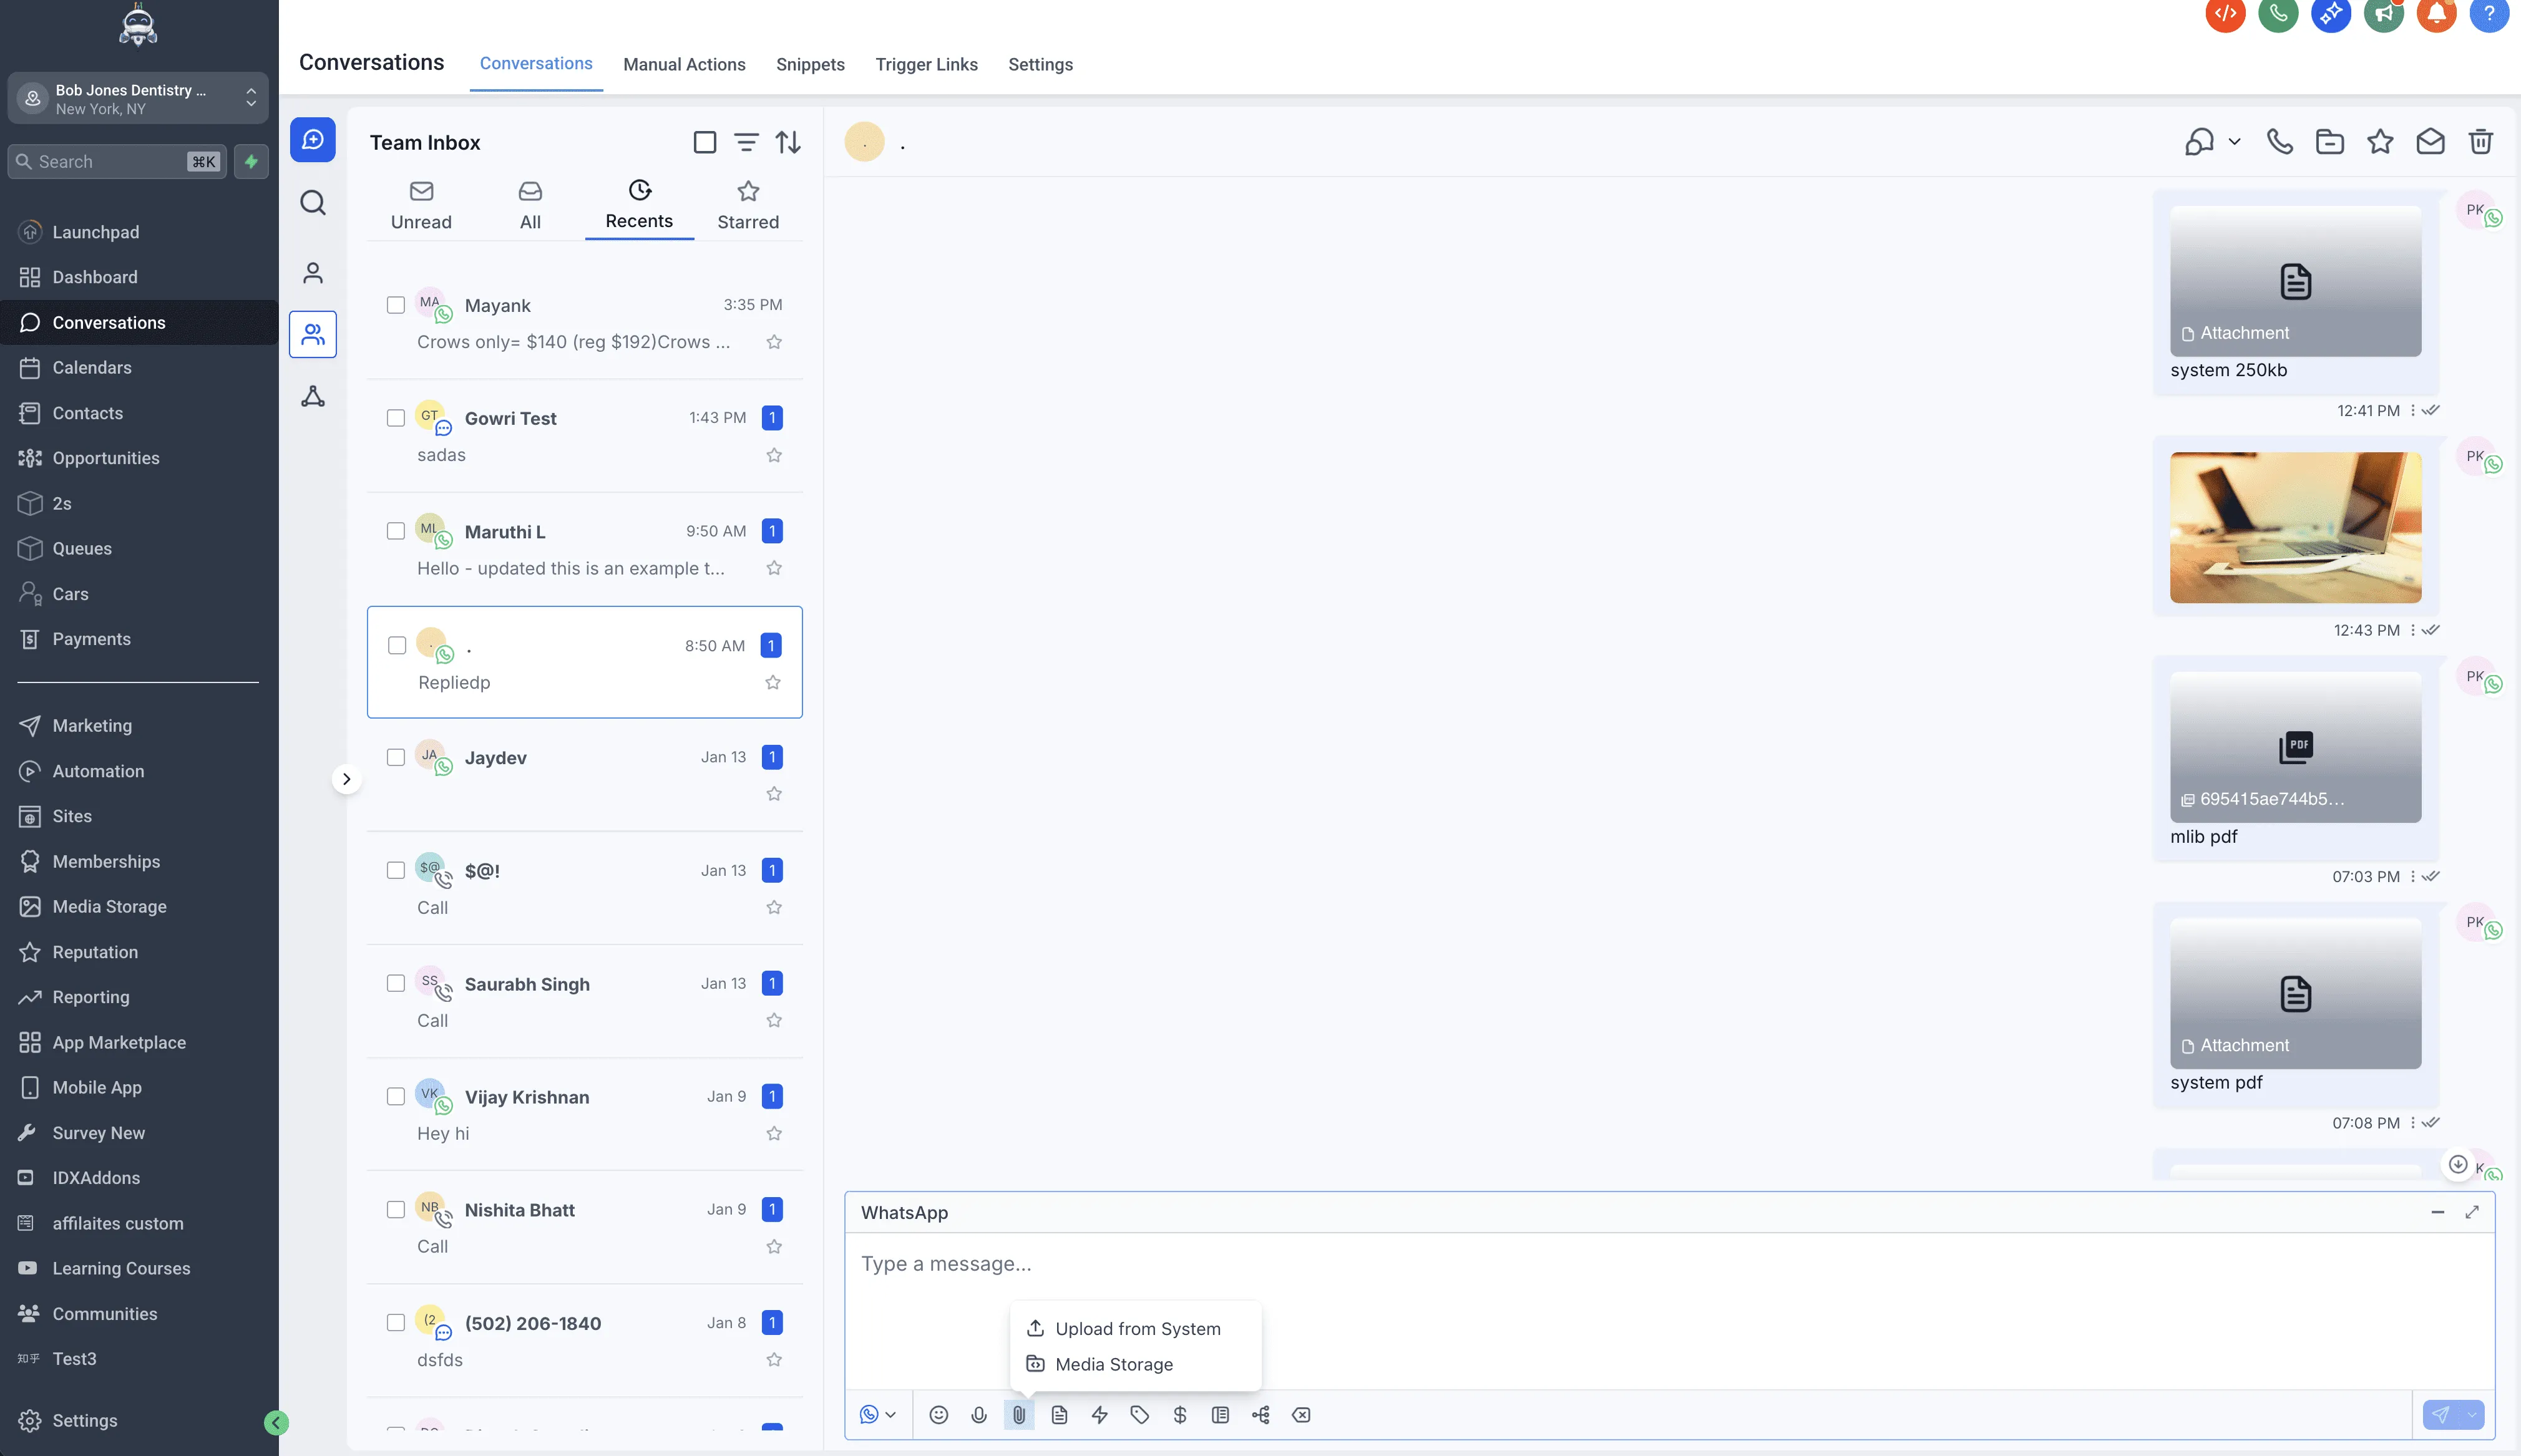Image resolution: width=2521 pixels, height=1456 pixels.
Task: Select the microphone icon to record audio
Action: click(x=978, y=1414)
